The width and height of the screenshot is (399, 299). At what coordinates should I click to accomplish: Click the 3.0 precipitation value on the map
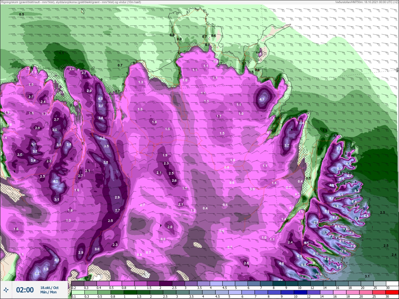[97, 249]
